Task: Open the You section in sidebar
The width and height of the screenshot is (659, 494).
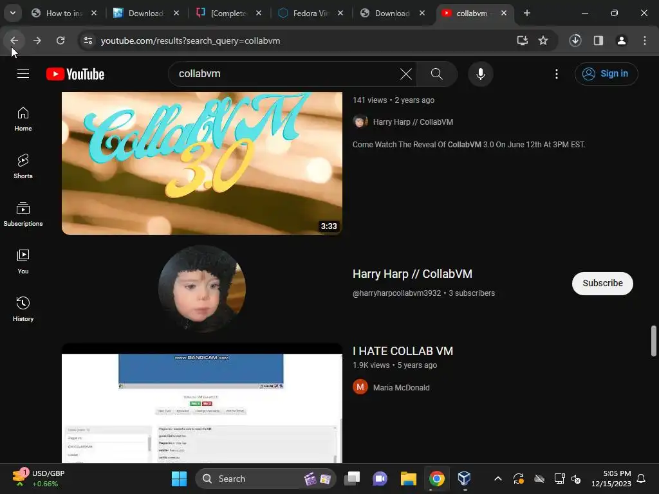Action: (23, 262)
